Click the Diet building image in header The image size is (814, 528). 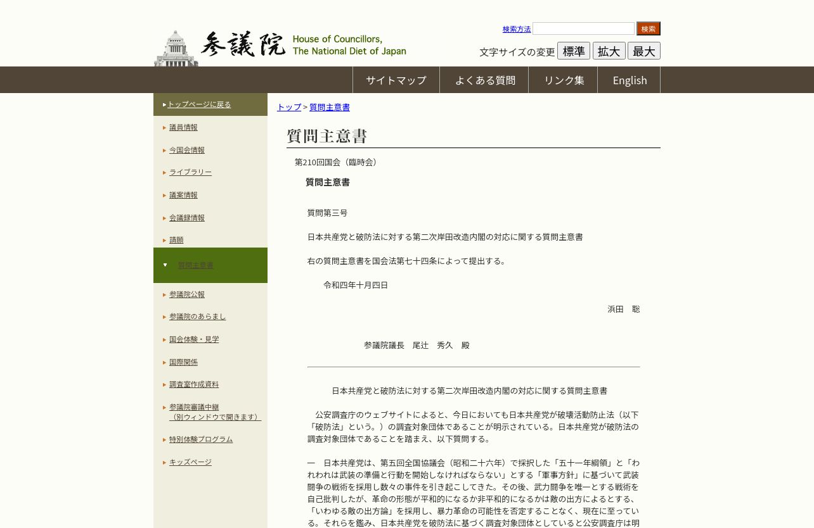(x=176, y=48)
